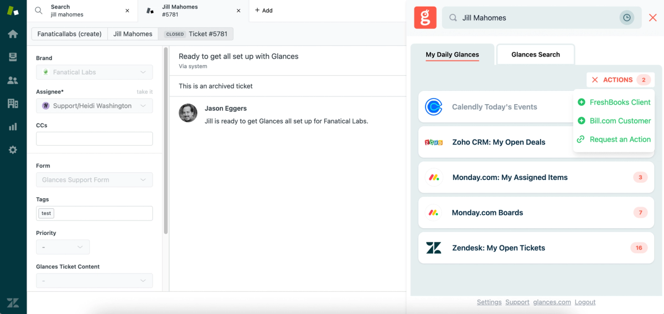Open the Admin gear icon in sidebar
This screenshot has width=664, height=314.
13,150
